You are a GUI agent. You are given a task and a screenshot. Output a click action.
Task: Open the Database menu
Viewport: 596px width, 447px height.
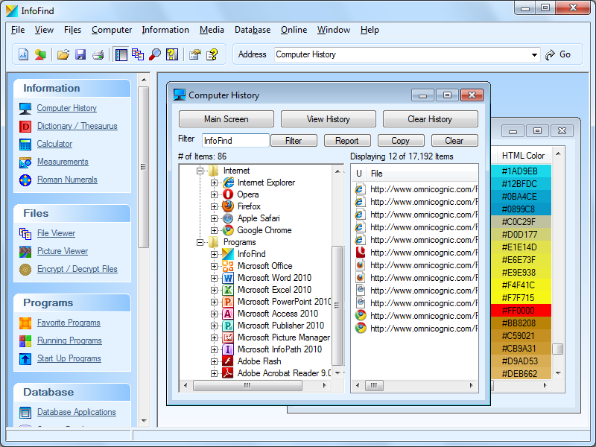[x=253, y=30]
